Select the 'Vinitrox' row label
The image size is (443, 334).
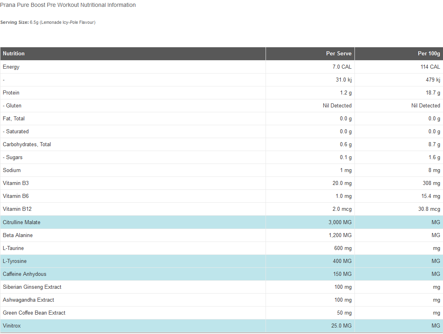[12, 326]
